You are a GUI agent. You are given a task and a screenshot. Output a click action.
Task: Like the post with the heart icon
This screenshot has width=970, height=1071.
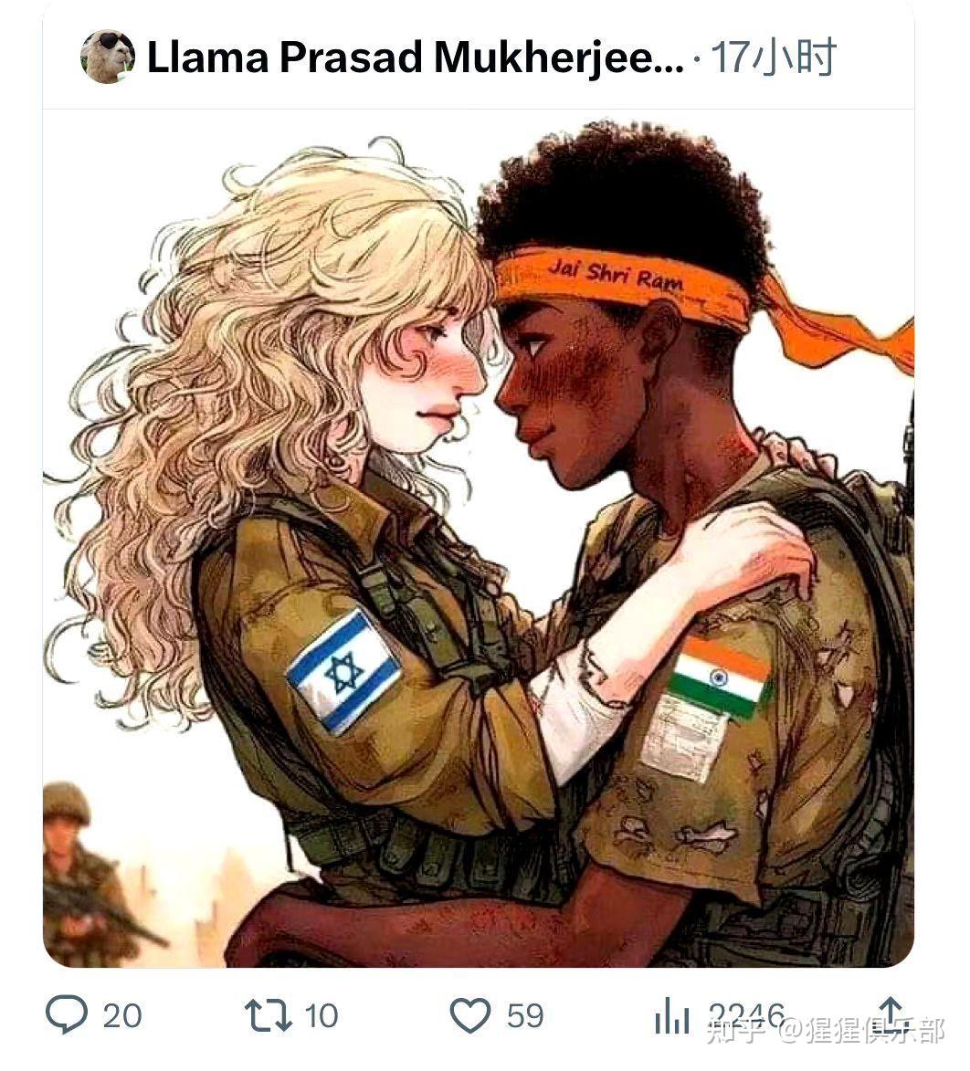(470, 1015)
